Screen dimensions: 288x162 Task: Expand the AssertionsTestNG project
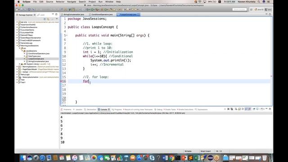pos(17,25)
